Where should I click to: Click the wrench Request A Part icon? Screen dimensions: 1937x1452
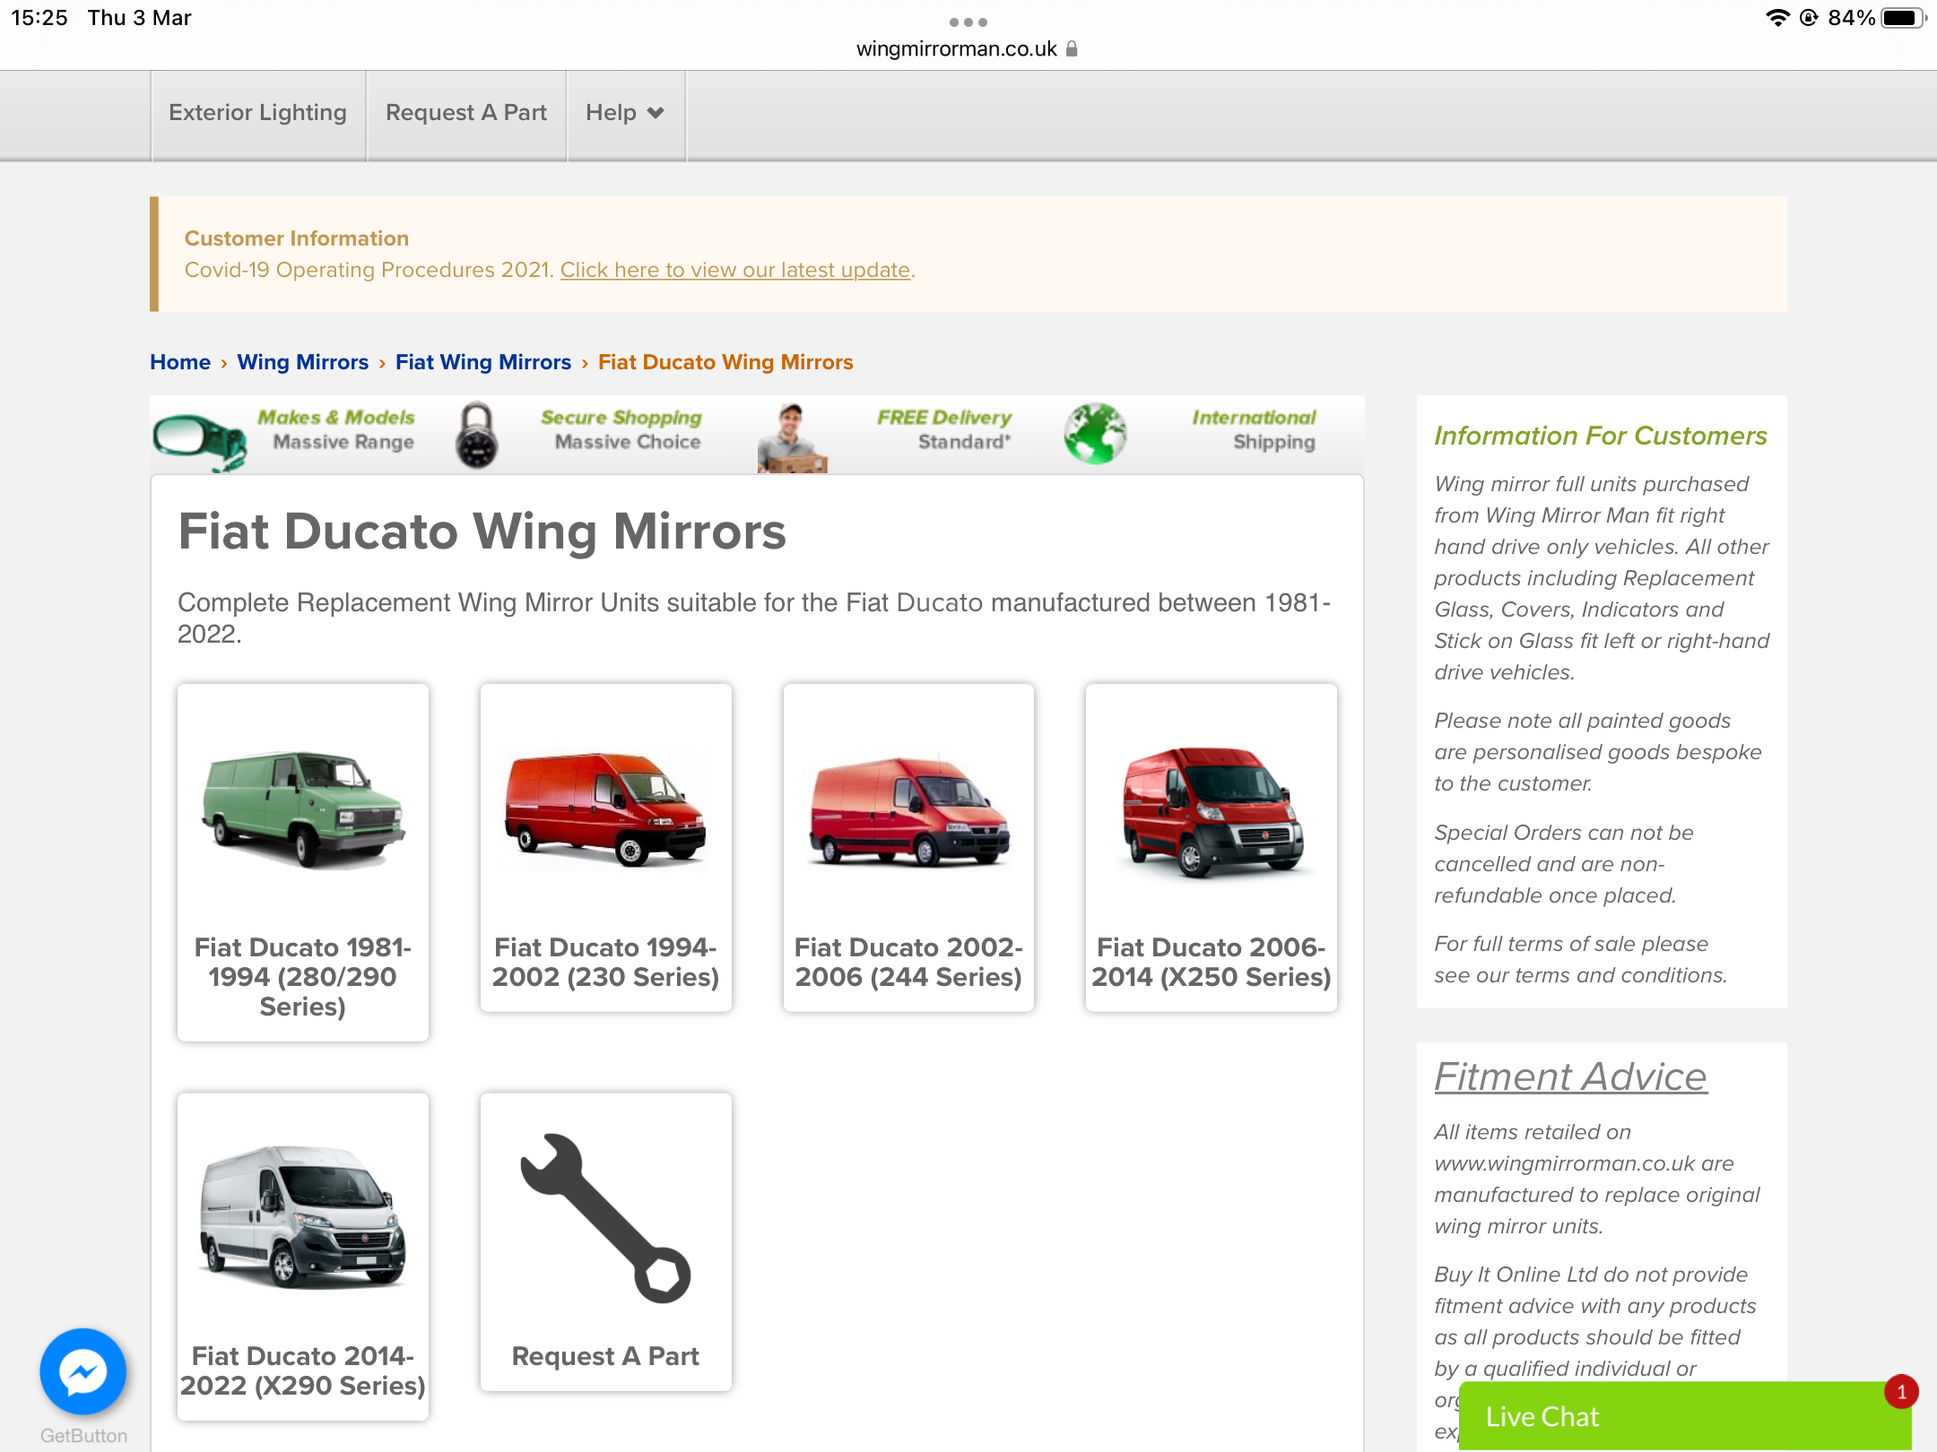[x=605, y=1217]
